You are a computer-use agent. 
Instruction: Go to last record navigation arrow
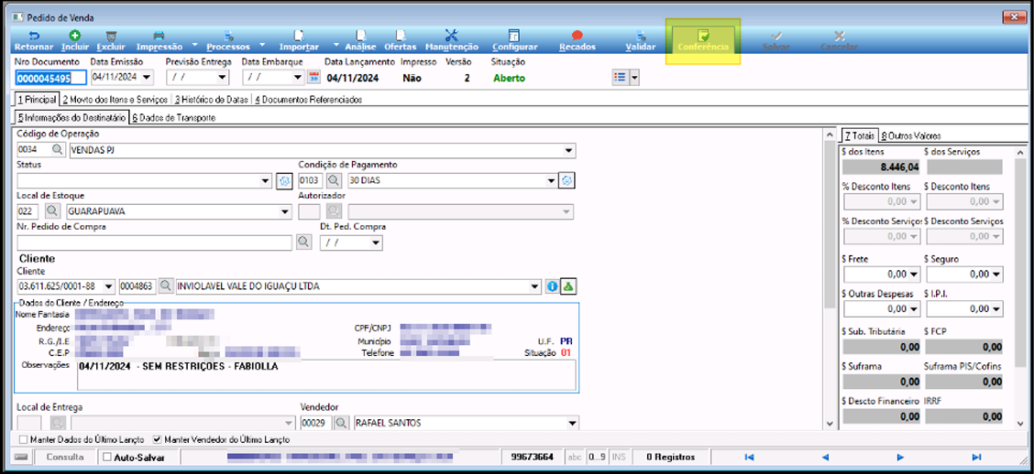pyautogui.click(x=976, y=457)
